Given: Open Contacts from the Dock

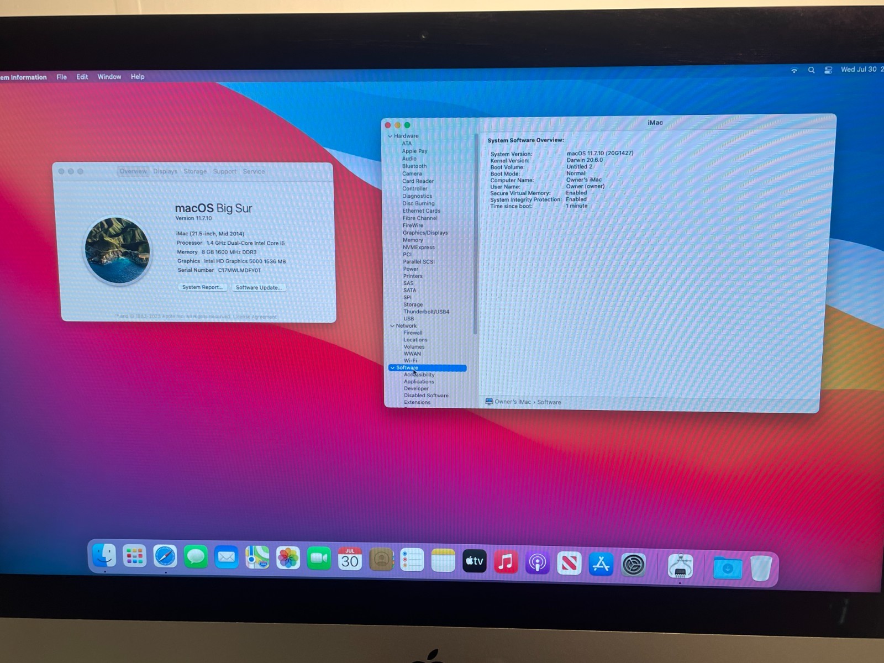Looking at the screenshot, I should point(381,560).
